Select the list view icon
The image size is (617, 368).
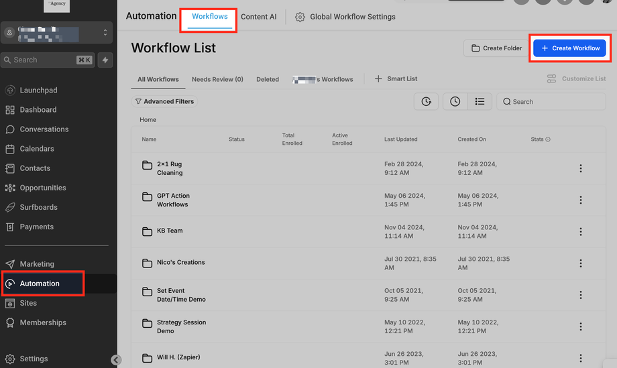[480, 101]
